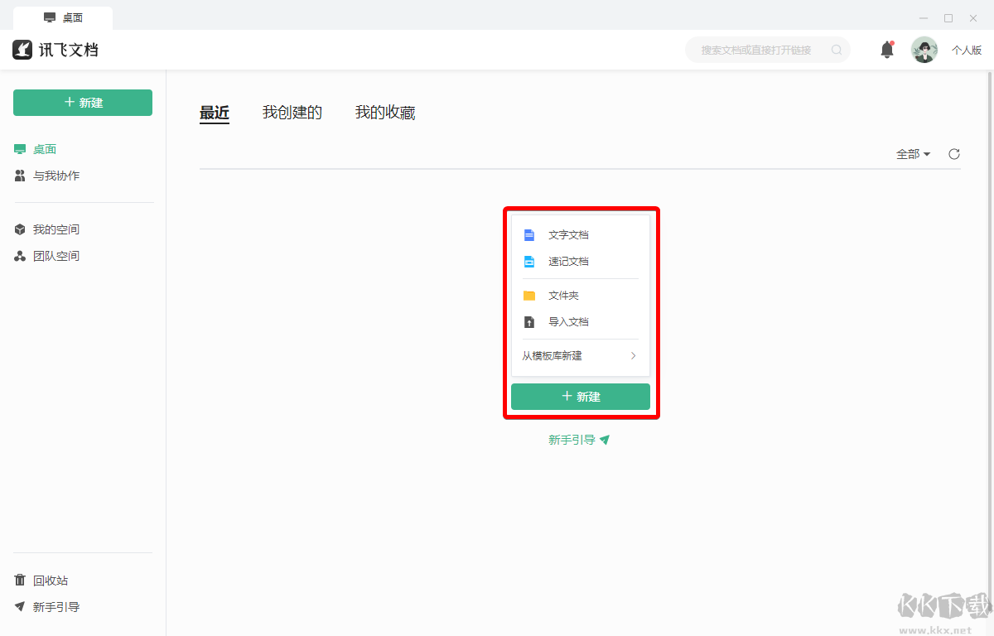Image resolution: width=994 pixels, height=636 pixels.
Task: Switch to the 最近 tab
Action: coord(215,113)
